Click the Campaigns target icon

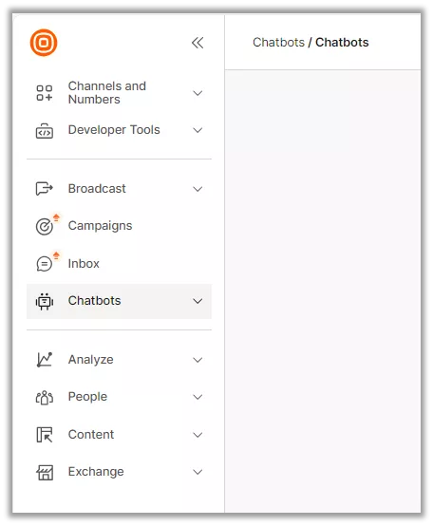(x=45, y=226)
